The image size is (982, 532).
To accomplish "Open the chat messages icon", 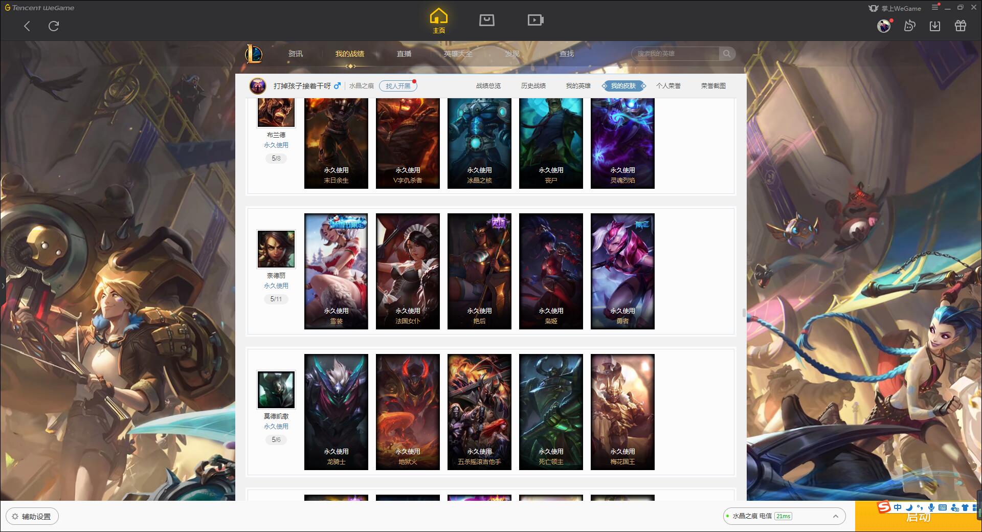I will (909, 26).
